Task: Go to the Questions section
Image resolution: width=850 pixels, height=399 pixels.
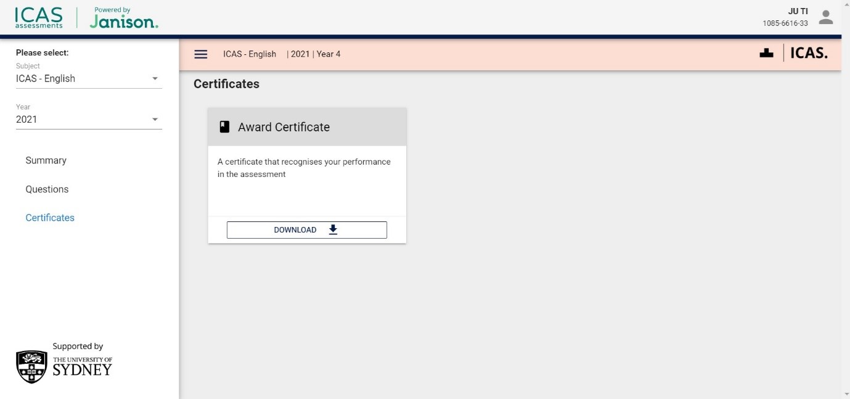Action: pos(47,189)
